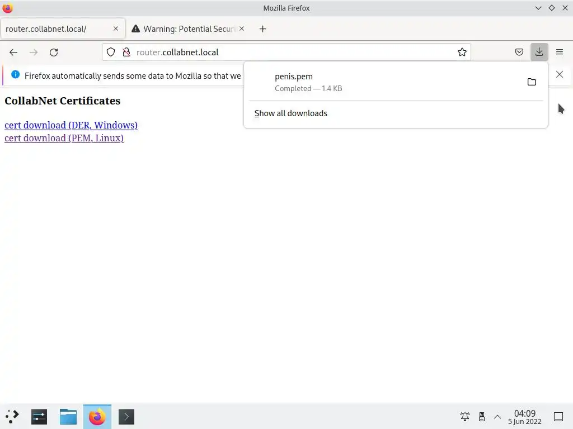This screenshot has width=573, height=429.
Task: Click the Firefox info icon in notification
Action: tap(15, 74)
